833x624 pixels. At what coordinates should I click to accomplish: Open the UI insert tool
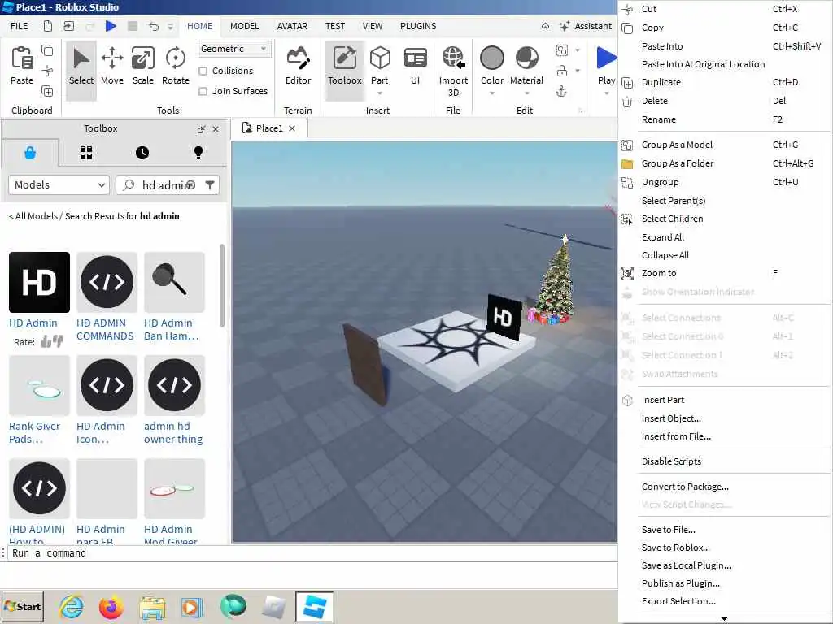(x=415, y=67)
